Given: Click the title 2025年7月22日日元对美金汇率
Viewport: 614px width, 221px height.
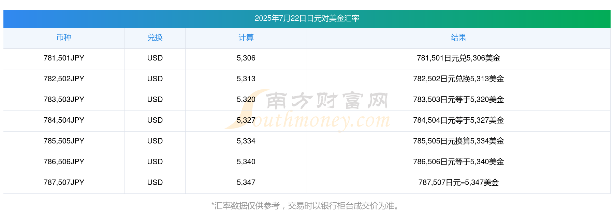Looking at the screenshot, I should tap(307, 18).
